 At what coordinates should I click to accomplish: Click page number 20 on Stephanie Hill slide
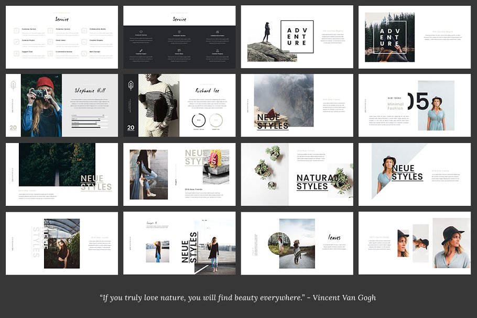[13, 127]
